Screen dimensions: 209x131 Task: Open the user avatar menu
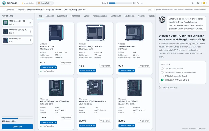coord(204,3)
